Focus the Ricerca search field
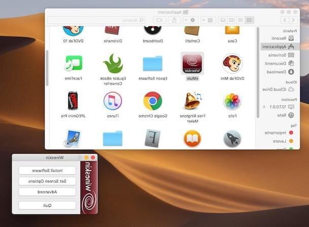This screenshot has height=227, width=309. 96,20
